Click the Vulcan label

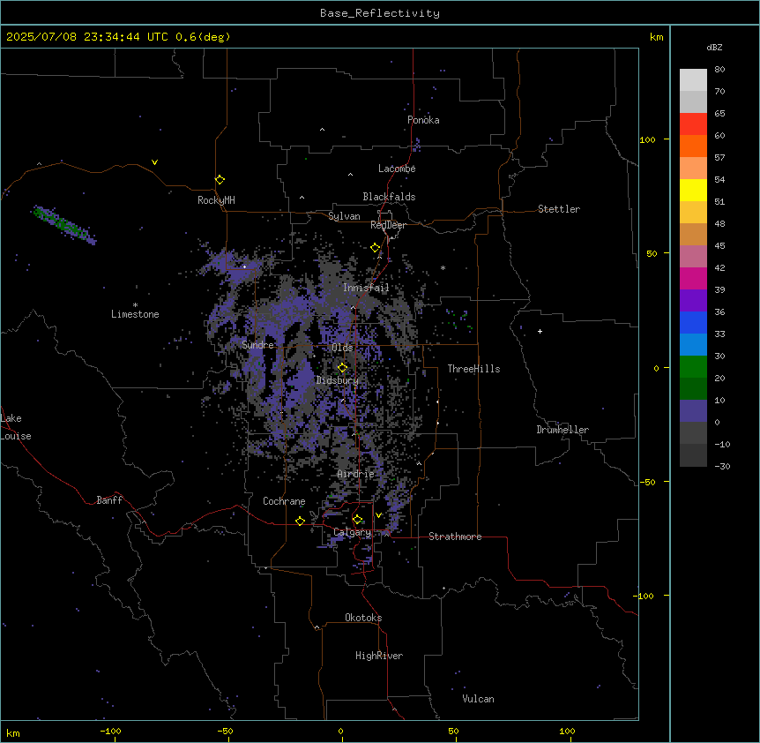(x=478, y=699)
